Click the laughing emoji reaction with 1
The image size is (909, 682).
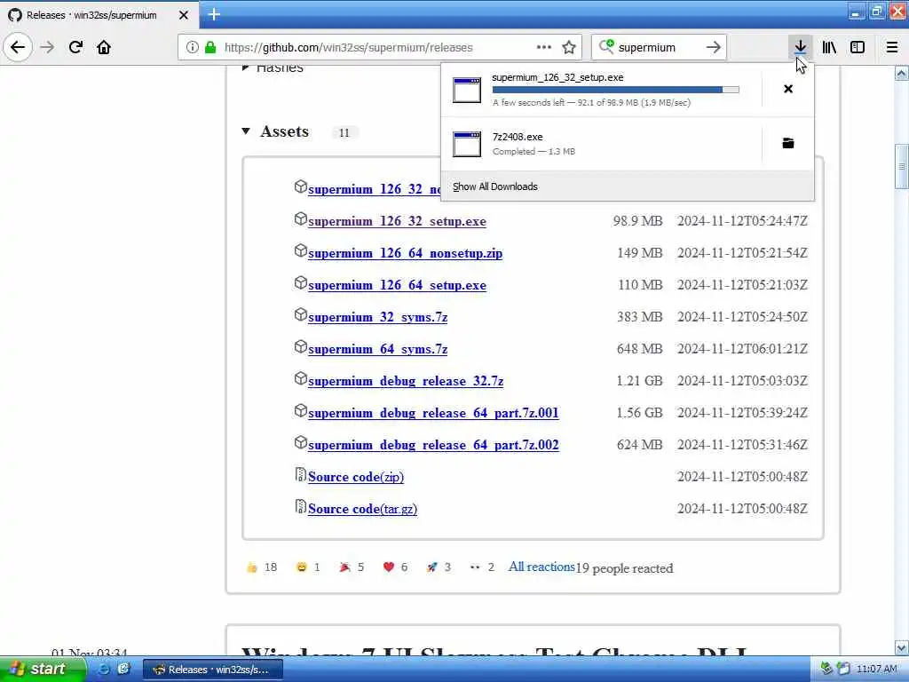pyautogui.click(x=308, y=567)
